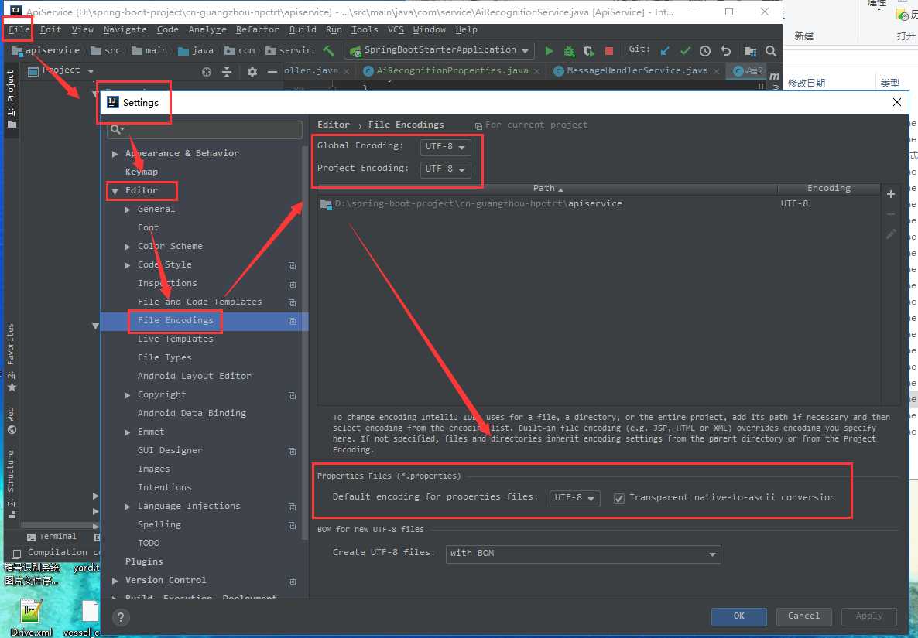Open SpringBootStarterApplication run configuration dropdown
This screenshot has height=638, width=918.
point(439,51)
